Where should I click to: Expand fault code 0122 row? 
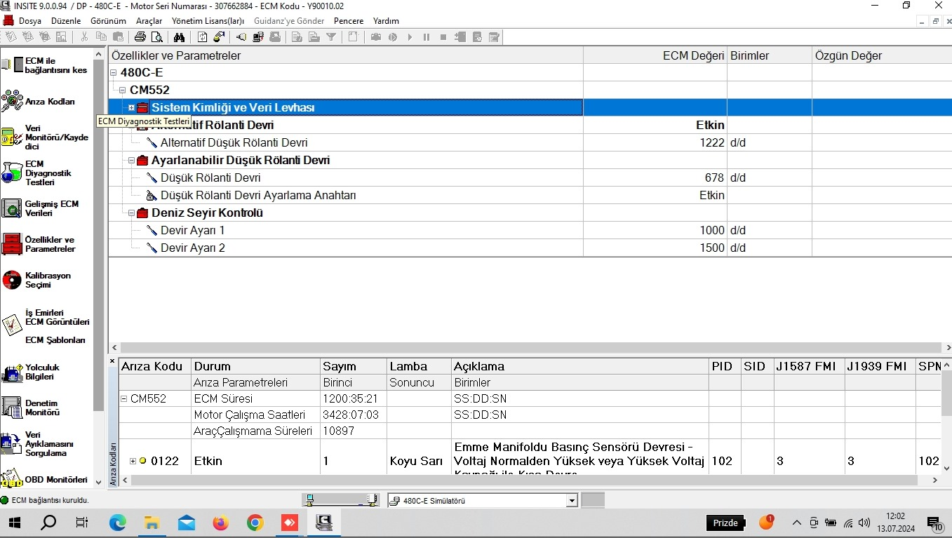[x=133, y=461]
